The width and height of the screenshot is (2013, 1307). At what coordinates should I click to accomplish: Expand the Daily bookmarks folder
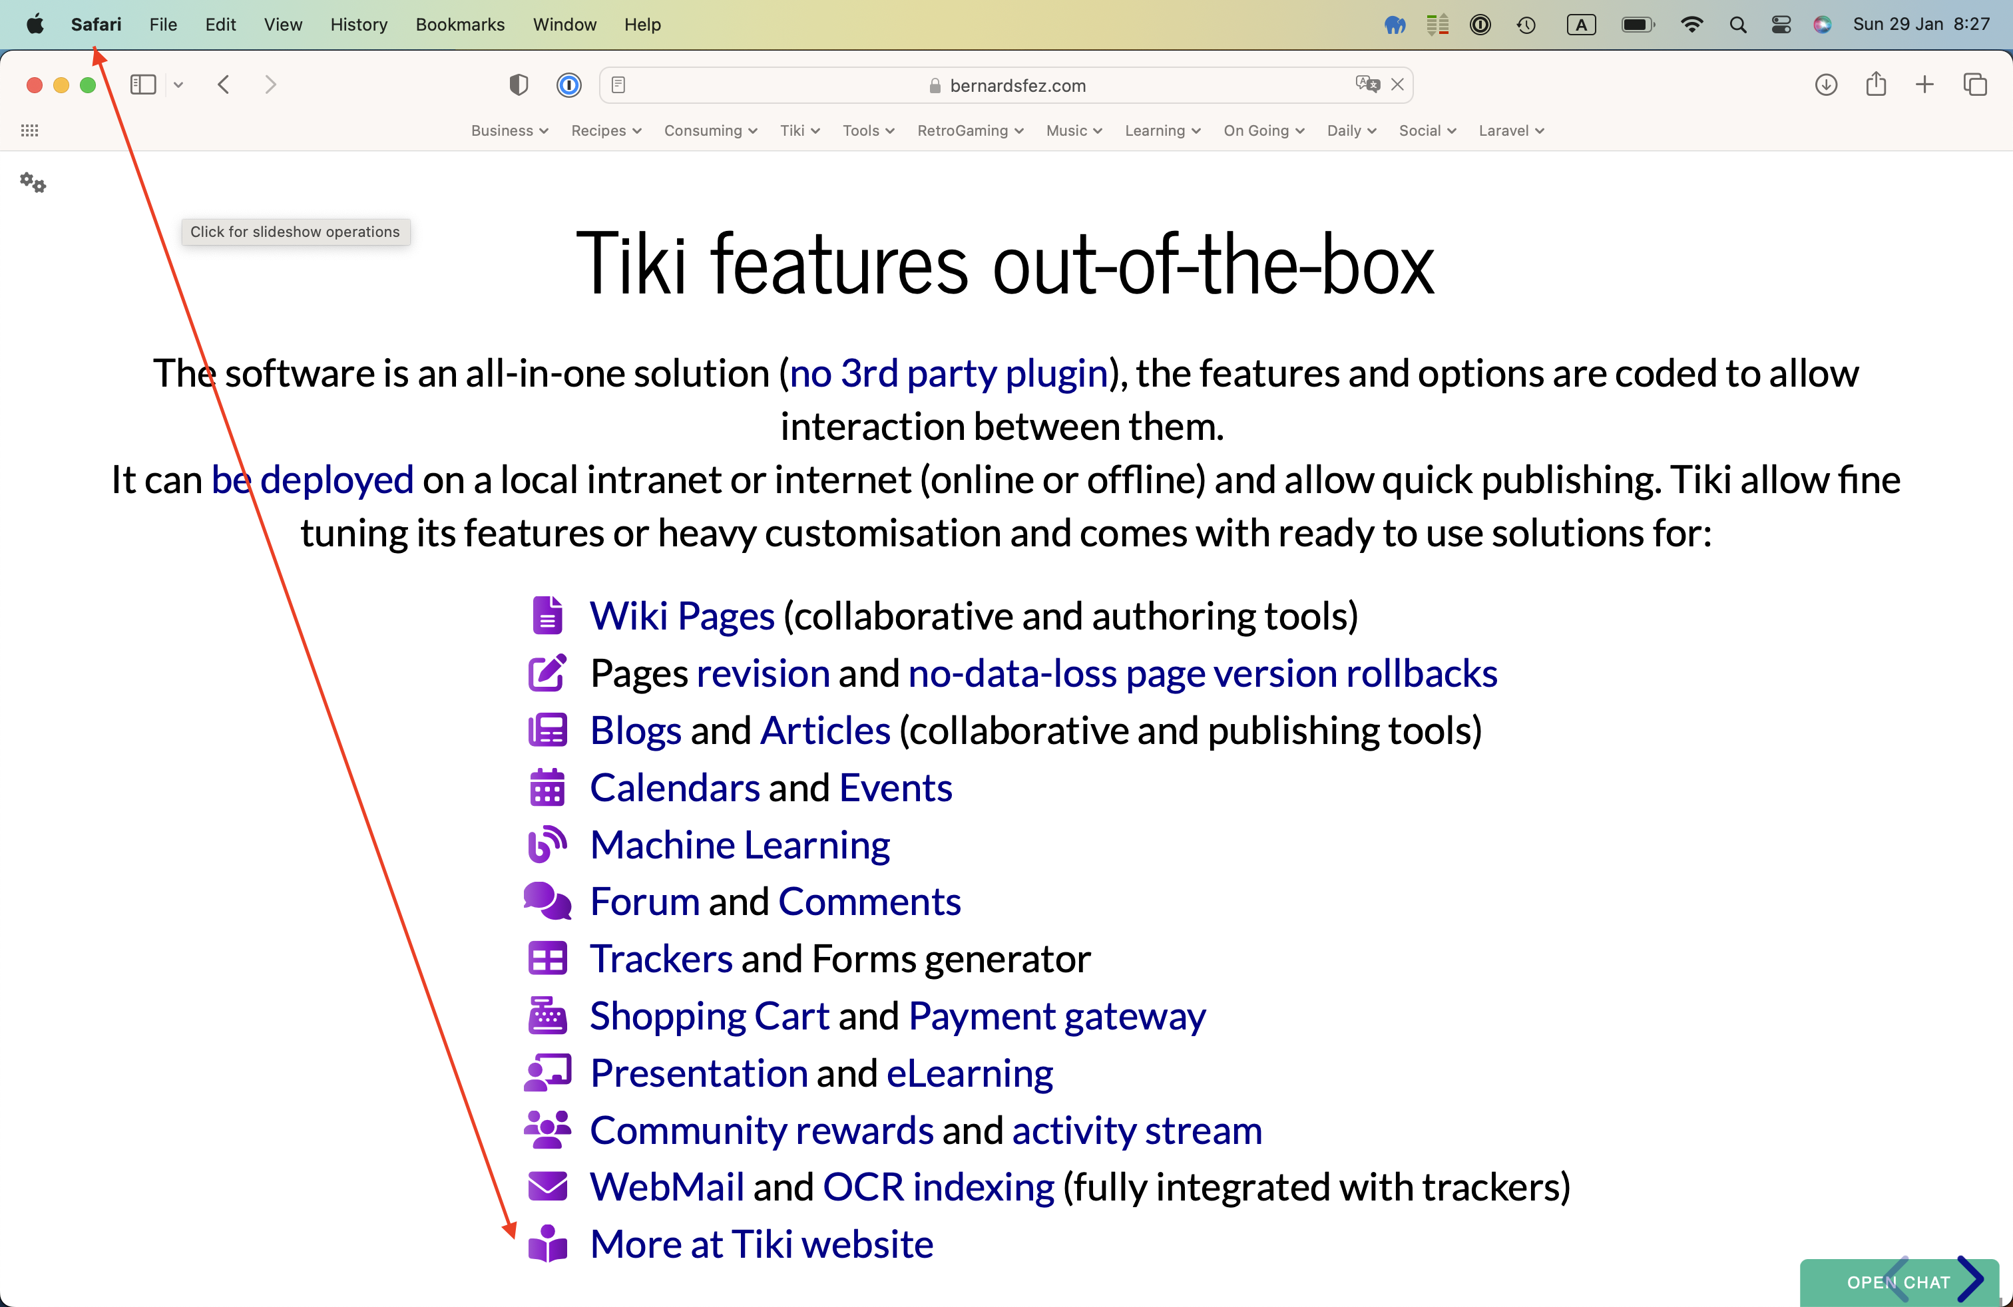[x=1351, y=130]
